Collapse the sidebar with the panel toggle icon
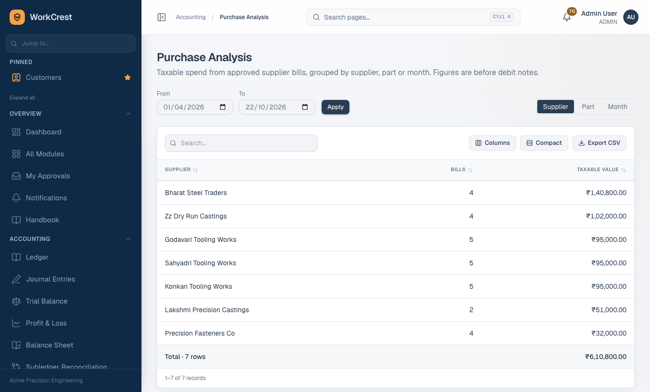Viewport: 650px width, 392px height. 162,17
